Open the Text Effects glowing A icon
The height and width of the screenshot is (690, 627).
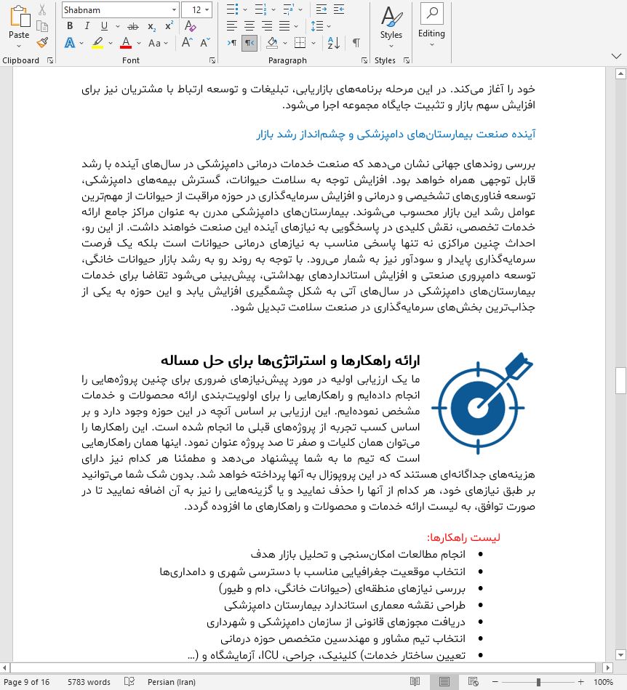70,43
